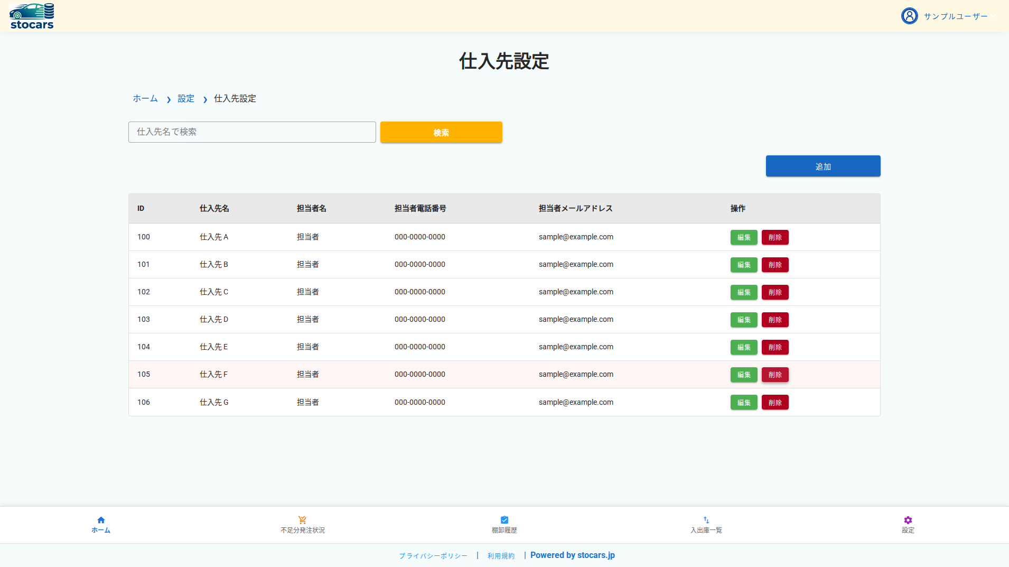The width and height of the screenshot is (1009, 567).
Task: Edit supplier 仕入先 C
Action: click(x=744, y=292)
